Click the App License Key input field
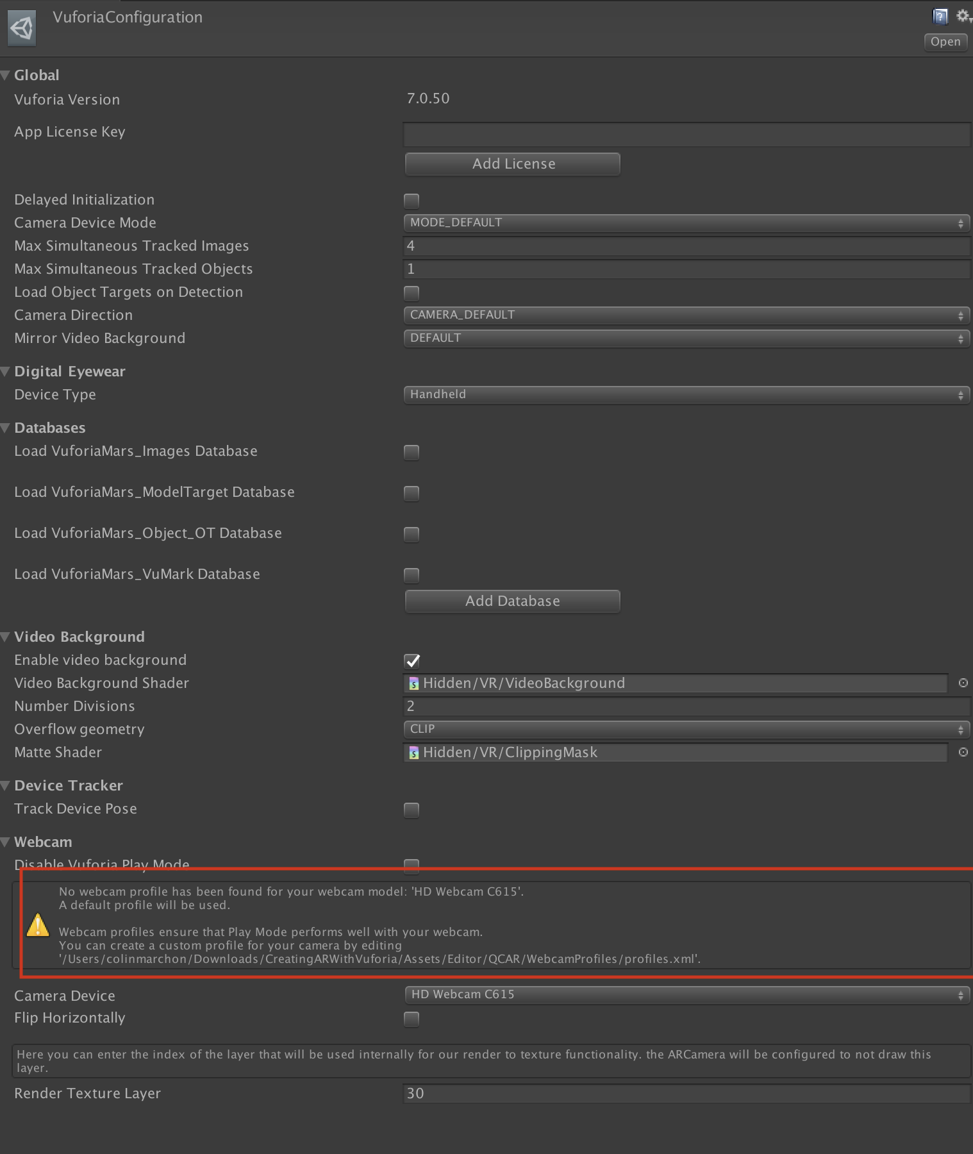 pos(686,135)
